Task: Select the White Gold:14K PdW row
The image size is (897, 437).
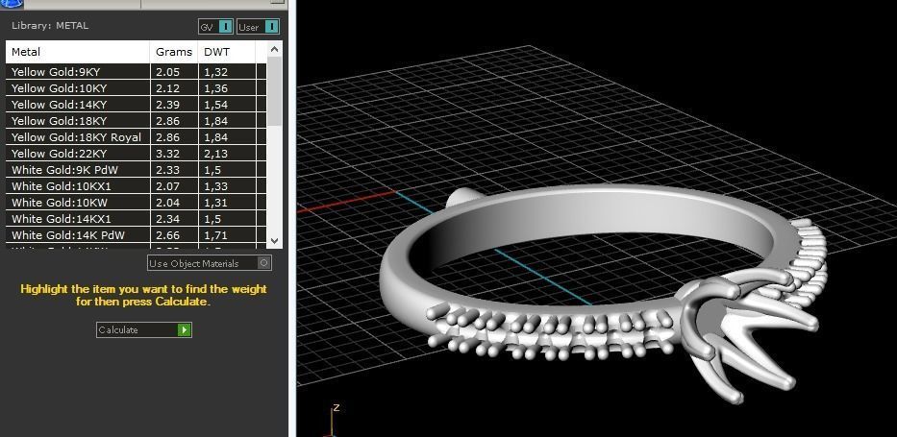Action: pos(137,234)
